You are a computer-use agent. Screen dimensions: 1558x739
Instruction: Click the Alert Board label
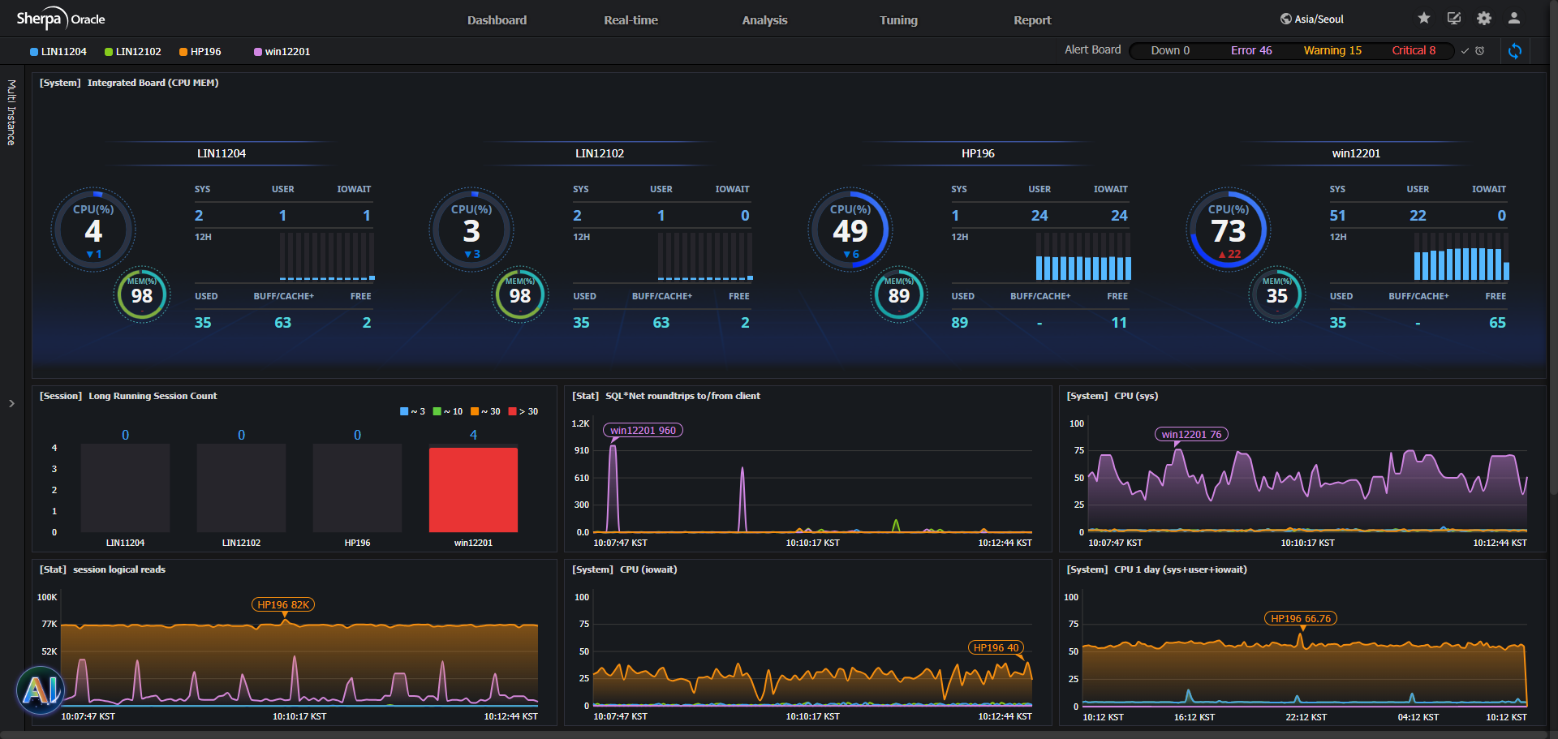tap(1092, 50)
